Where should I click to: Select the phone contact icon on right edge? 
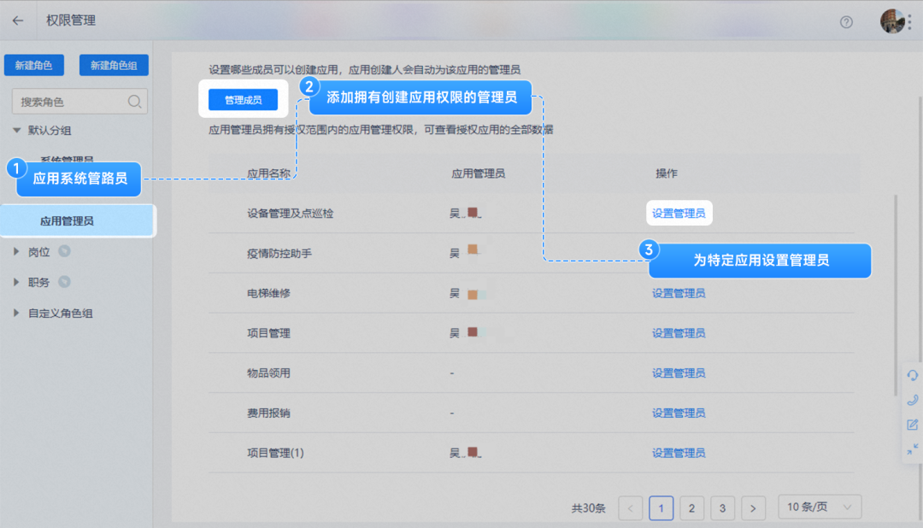coord(912,399)
